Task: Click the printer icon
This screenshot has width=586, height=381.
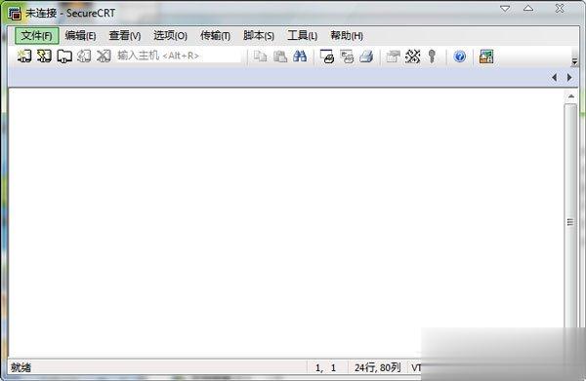Action: pyautogui.click(x=366, y=57)
